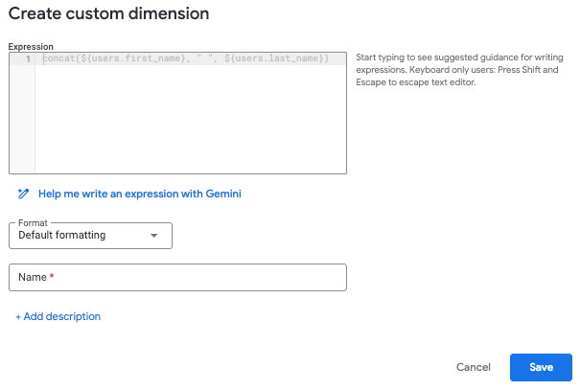Click the concat placeholder at line start
This screenshot has width=580, height=390.
[x=59, y=58]
